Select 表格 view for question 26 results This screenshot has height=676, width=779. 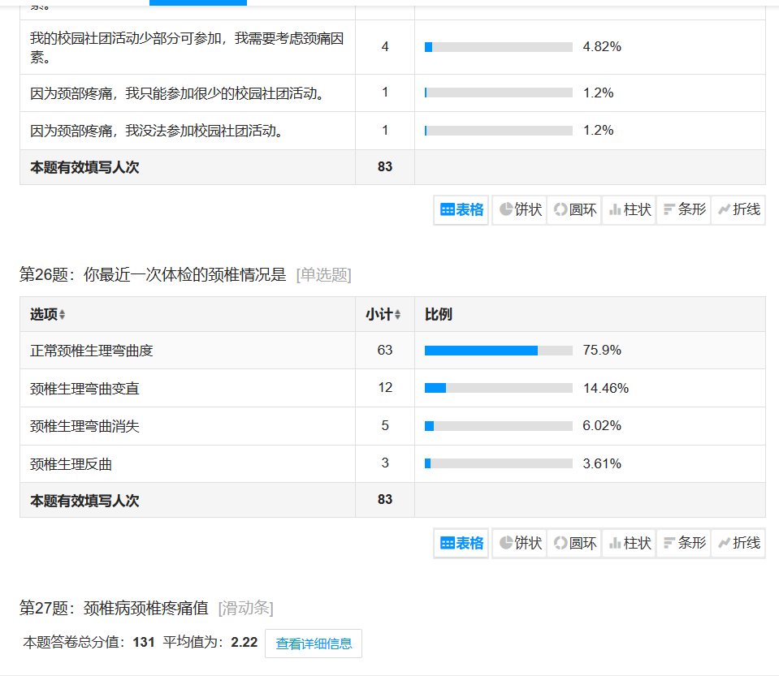[461, 543]
